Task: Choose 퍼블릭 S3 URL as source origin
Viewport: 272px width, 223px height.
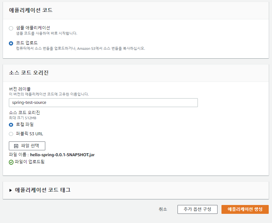Action: point(11,134)
